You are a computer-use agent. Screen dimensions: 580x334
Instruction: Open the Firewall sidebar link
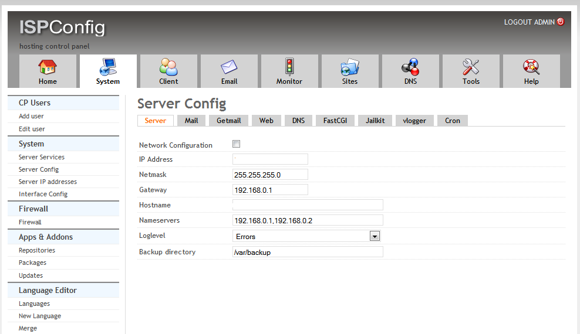point(30,222)
